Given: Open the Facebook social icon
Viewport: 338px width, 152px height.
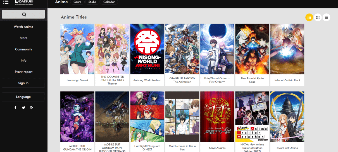Looking at the screenshot, I should pos(15,108).
